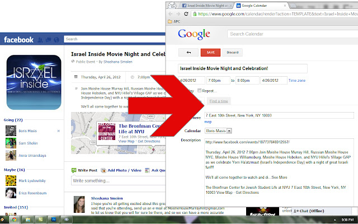
Task: Close the Google Calendar tab
Action: (x=285, y=6)
